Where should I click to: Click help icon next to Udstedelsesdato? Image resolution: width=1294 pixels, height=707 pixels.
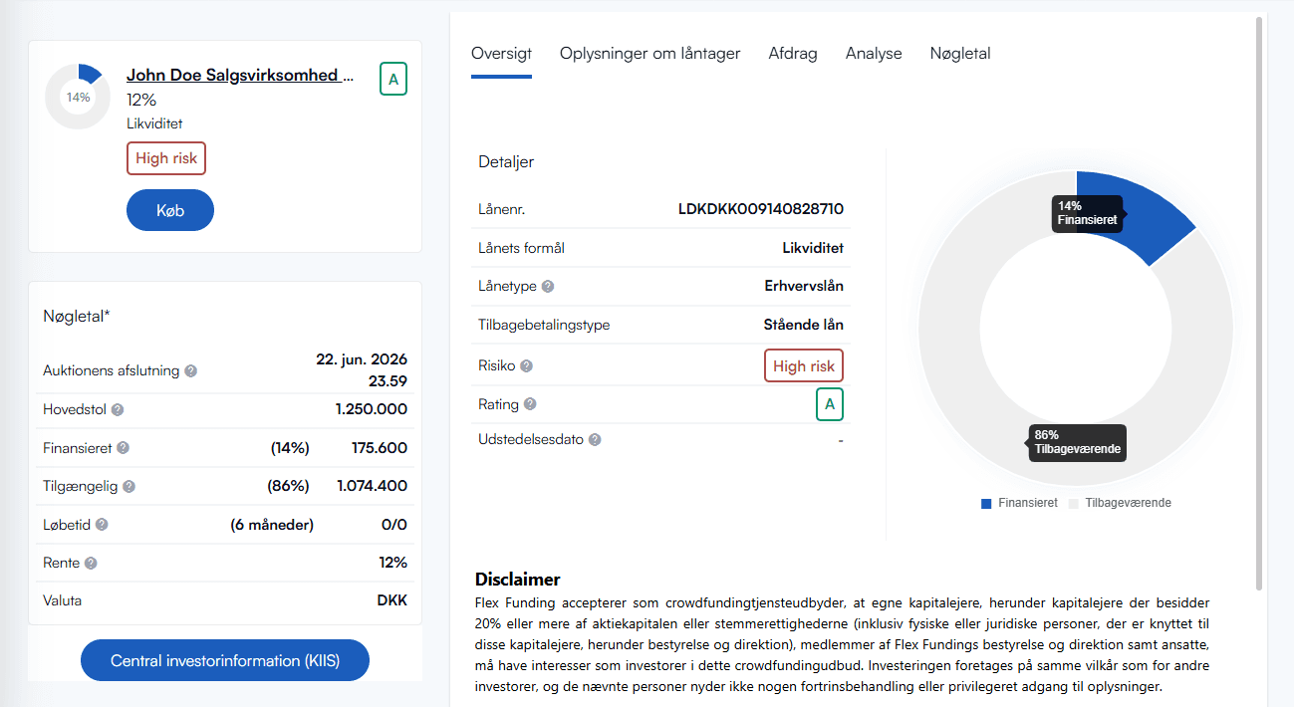tap(595, 439)
